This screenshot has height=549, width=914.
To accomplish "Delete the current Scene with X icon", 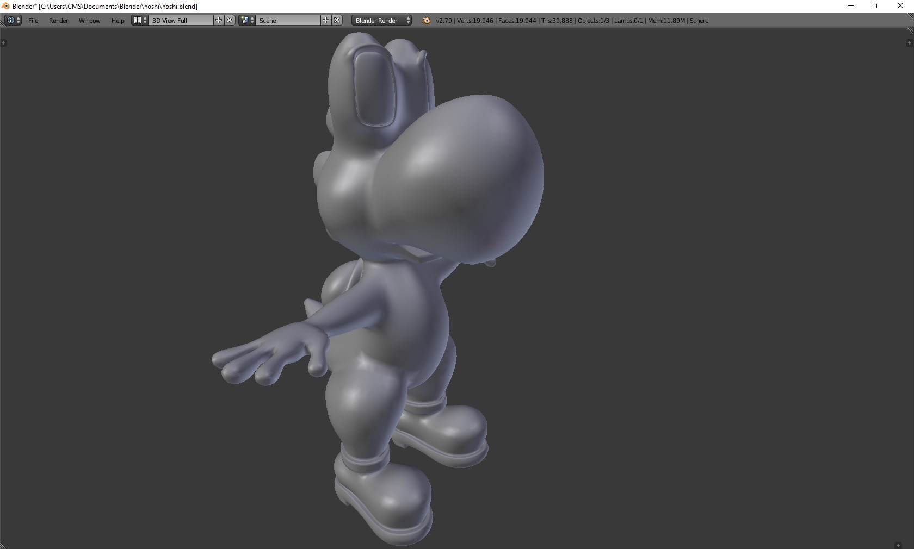I will pos(337,20).
